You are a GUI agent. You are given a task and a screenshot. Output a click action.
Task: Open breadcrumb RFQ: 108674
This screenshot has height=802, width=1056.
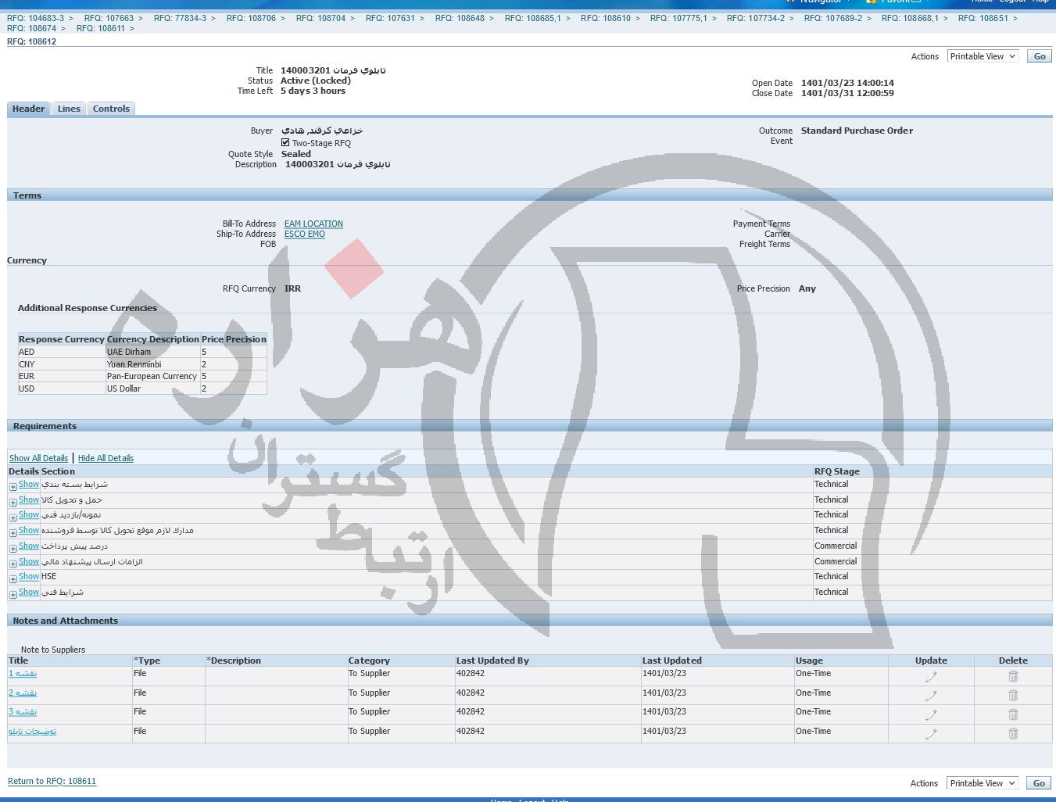click(x=31, y=28)
